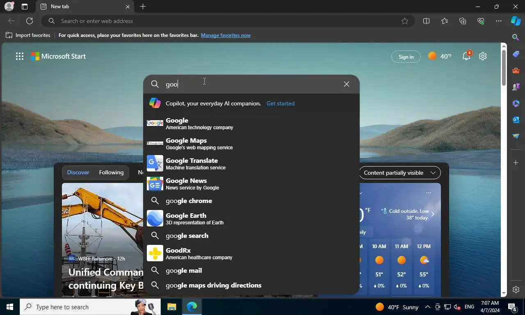The height and width of the screenshot is (315, 525).
Task: Open the Edge profile avatar
Action: coord(9,7)
